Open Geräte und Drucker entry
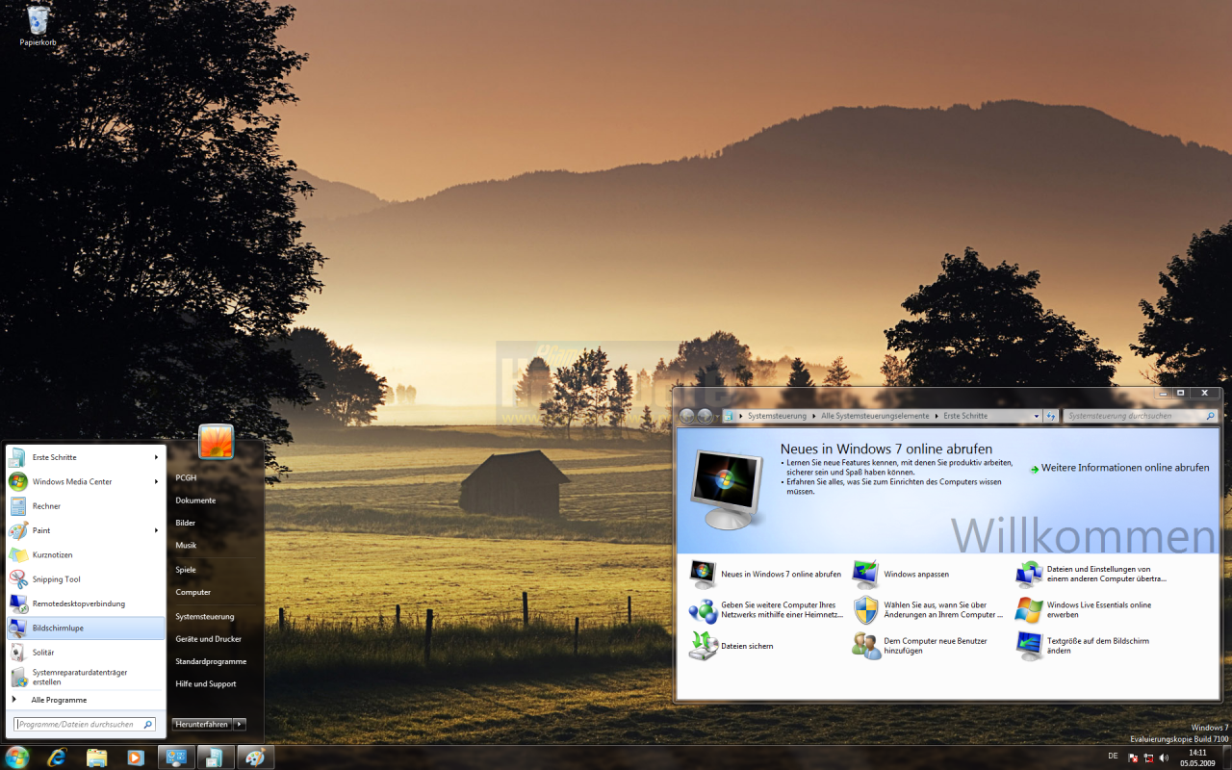The image size is (1232, 770). coord(208,639)
